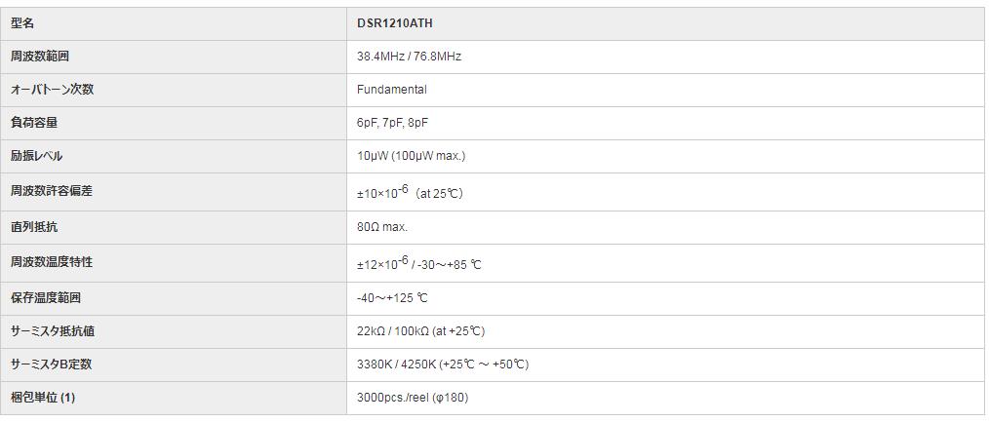Click the 6pF, 7pF, 8pF load capacitance value
Viewport: 989px width, 422px height.
point(392,123)
